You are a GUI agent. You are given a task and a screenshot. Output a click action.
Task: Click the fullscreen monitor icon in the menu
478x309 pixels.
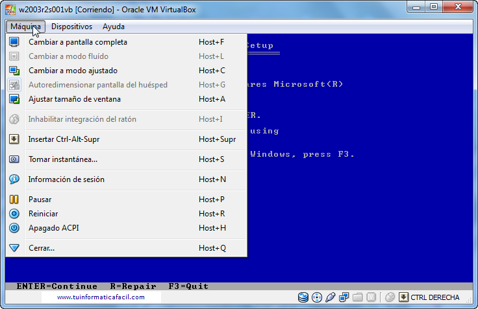pyautogui.click(x=14, y=42)
